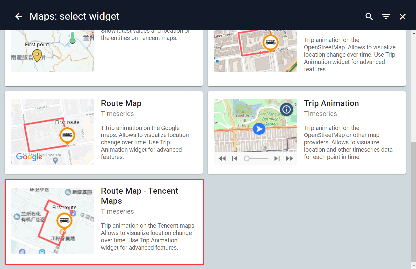Open the Trip Animation map thumbnail
This screenshot has width=416, height=269.
click(x=256, y=132)
